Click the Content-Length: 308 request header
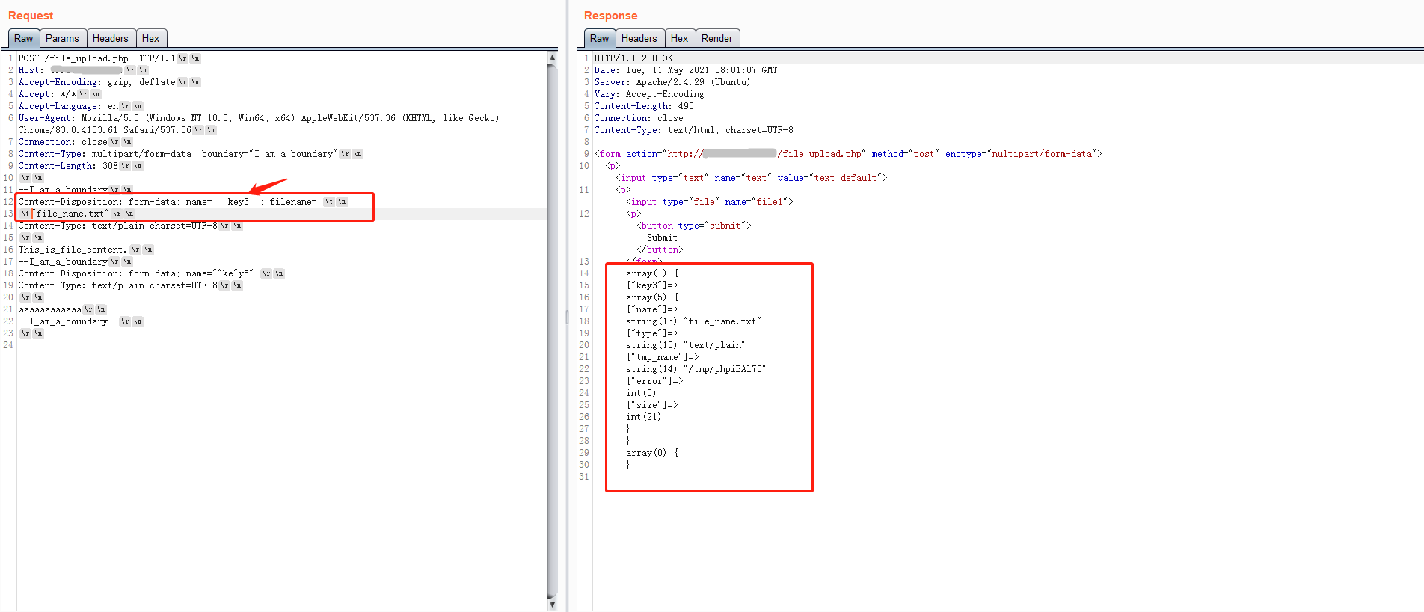1424x612 pixels. click(x=68, y=166)
